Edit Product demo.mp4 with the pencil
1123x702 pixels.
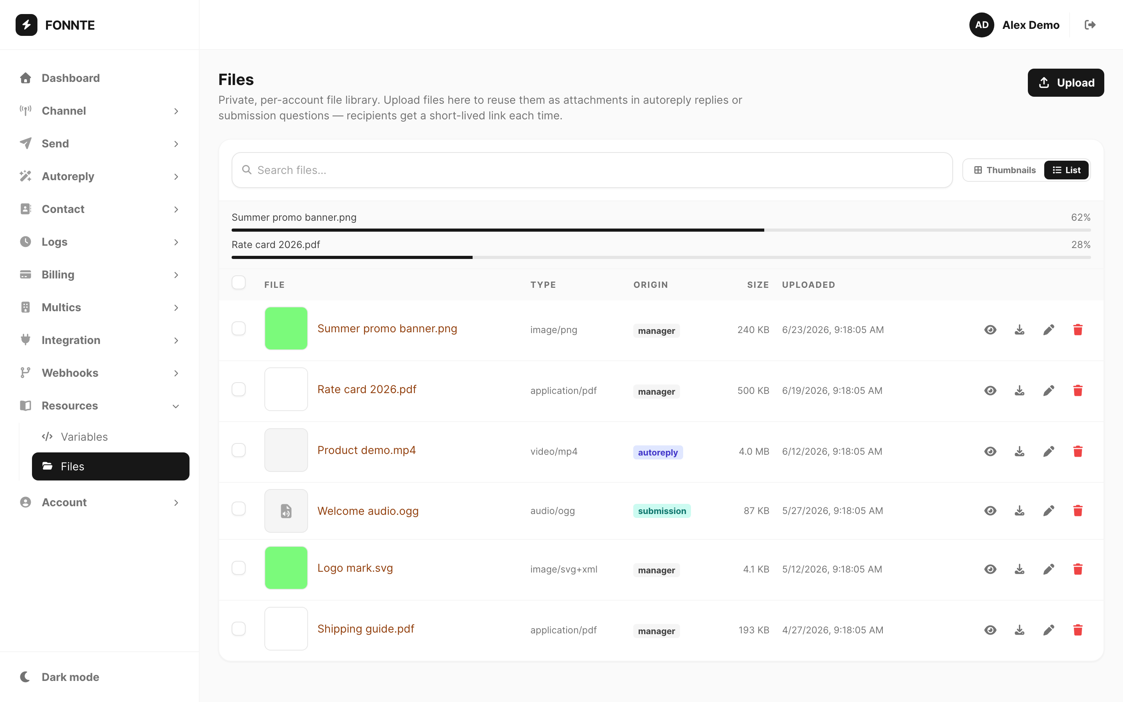coord(1048,451)
